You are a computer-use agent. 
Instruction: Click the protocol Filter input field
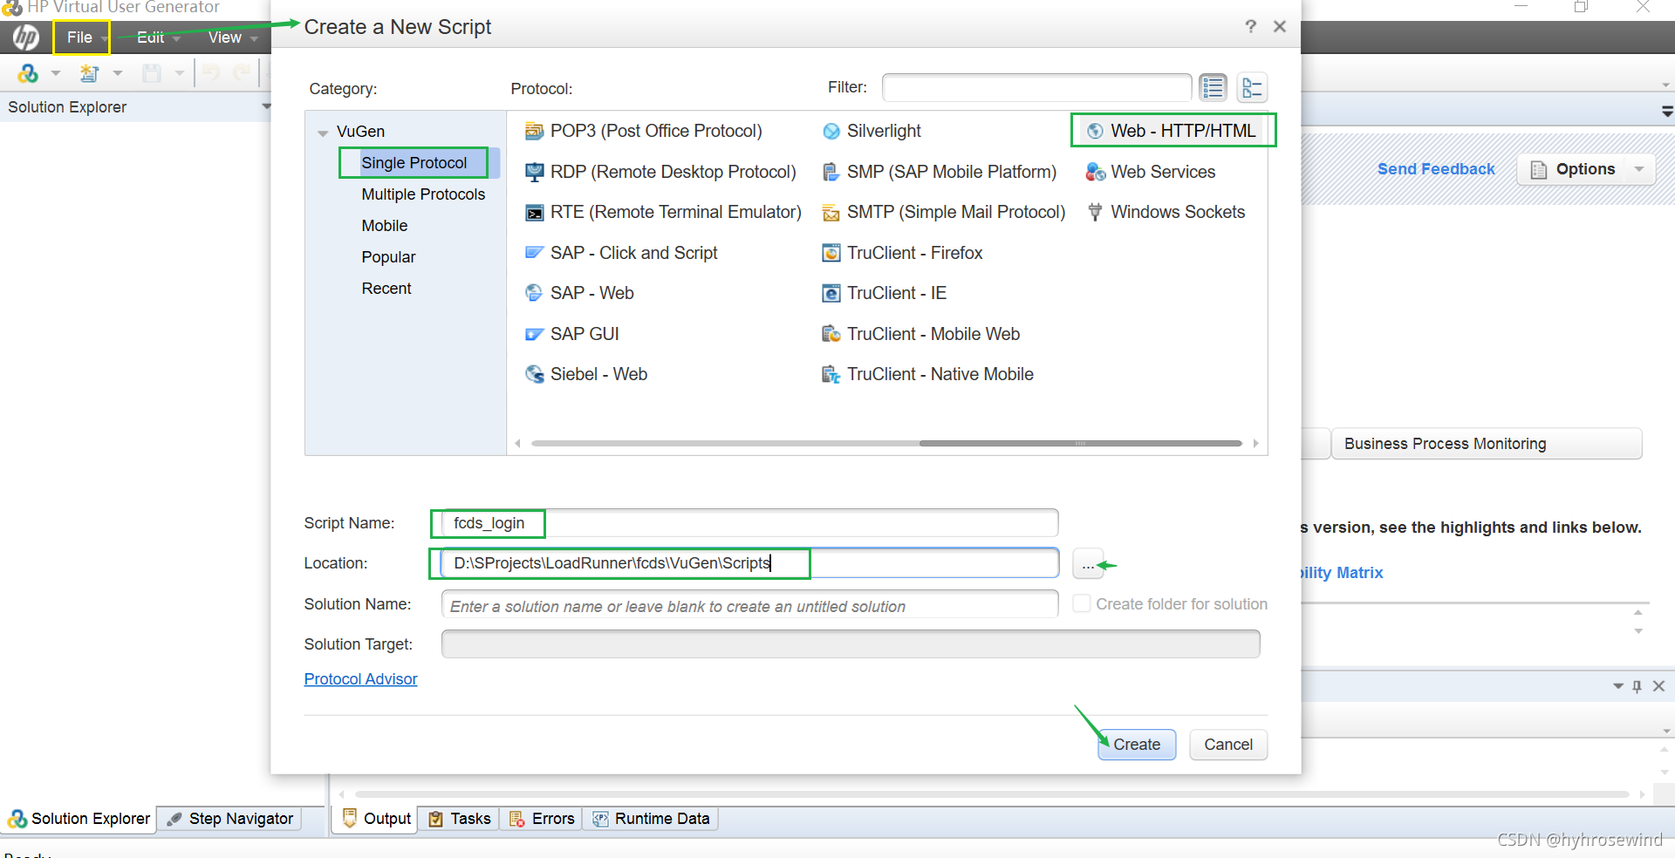click(1036, 87)
